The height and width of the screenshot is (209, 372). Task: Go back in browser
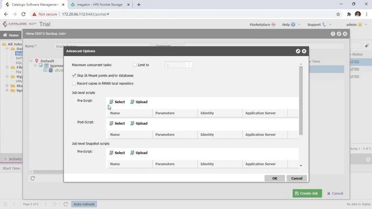(x=6, y=14)
